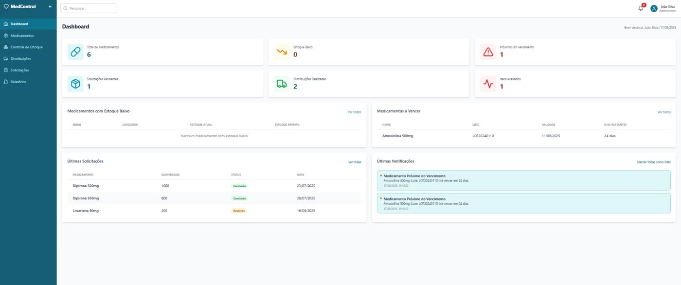Go to the Relatórios menu item
This screenshot has height=285, width=681.
pyautogui.click(x=28, y=82)
